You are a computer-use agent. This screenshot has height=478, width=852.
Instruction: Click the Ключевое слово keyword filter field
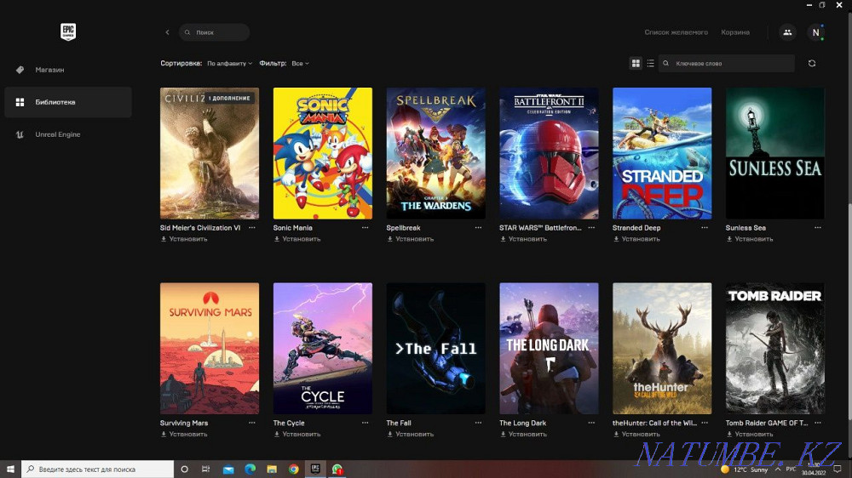tap(728, 64)
